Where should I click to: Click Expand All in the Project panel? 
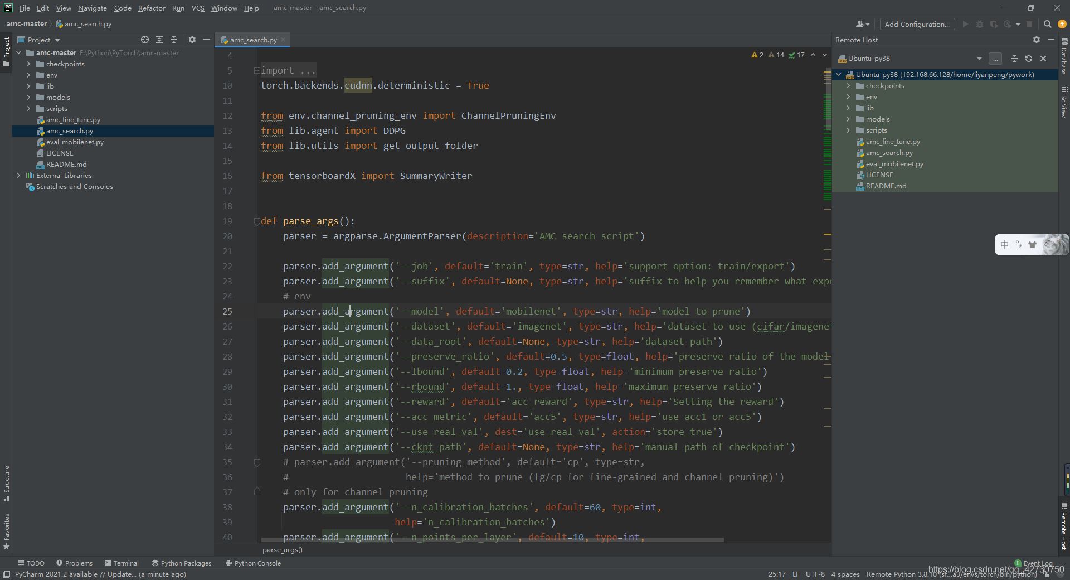tap(159, 40)
